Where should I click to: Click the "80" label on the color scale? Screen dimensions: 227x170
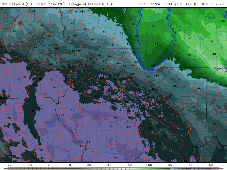pos(211,165)
